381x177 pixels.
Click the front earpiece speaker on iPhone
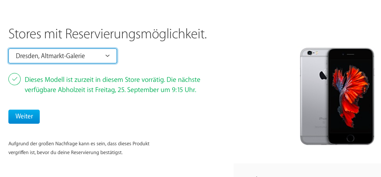click(351, 54)
